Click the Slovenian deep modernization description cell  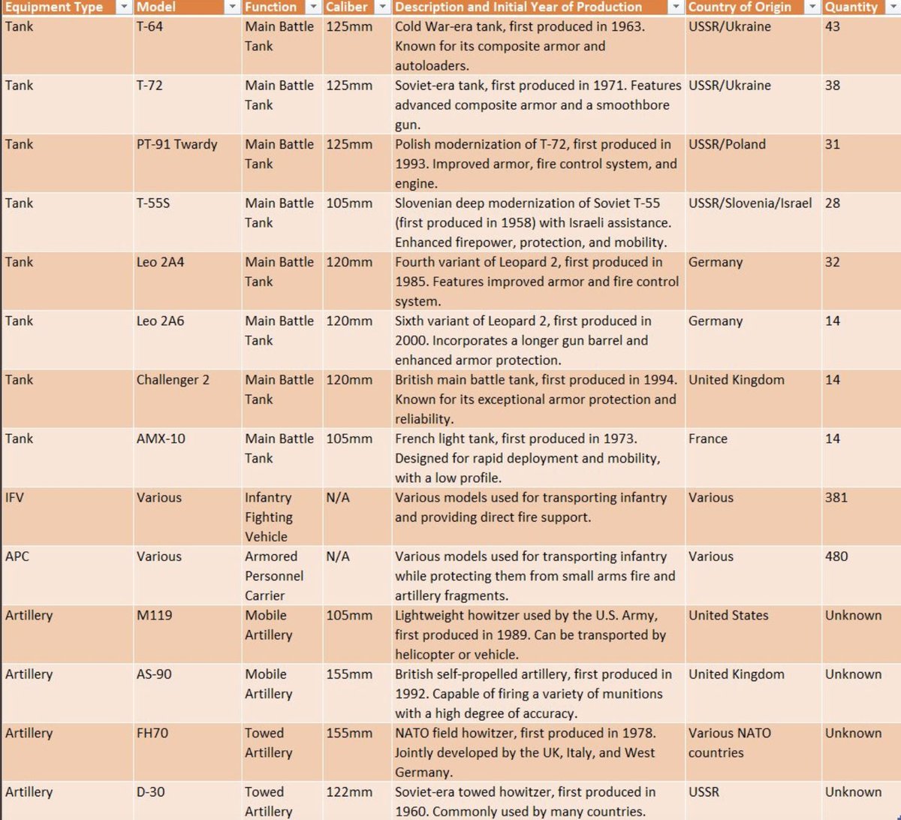pyautogui.click(x=538, y=222)
